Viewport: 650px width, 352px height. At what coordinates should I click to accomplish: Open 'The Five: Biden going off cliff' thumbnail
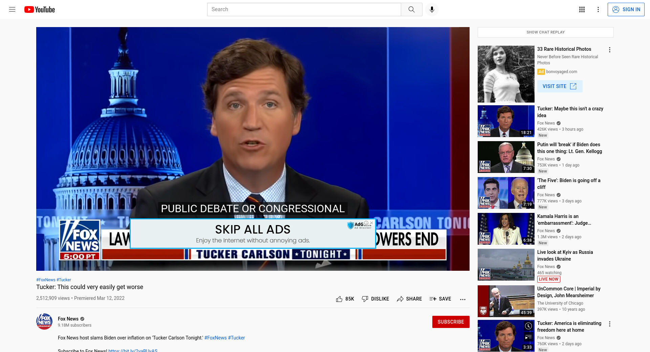click(506, 193)
